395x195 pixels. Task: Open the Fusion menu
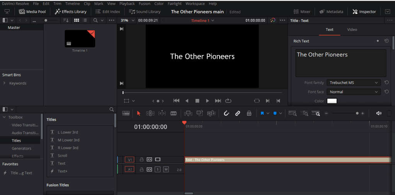(x=144, y=3)
